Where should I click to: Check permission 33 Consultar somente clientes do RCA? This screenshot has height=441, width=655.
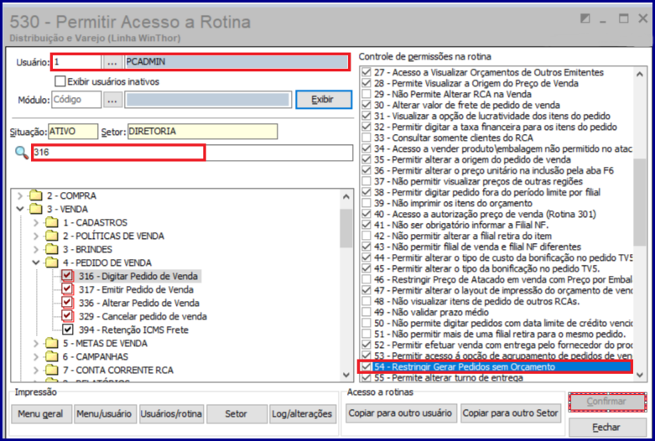coord(366,137)
